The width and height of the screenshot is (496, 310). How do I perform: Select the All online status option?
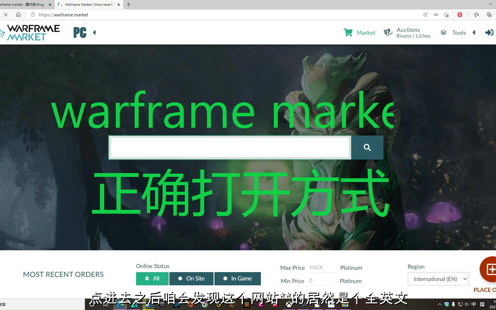pyautogui.click(x=152, y=278)
